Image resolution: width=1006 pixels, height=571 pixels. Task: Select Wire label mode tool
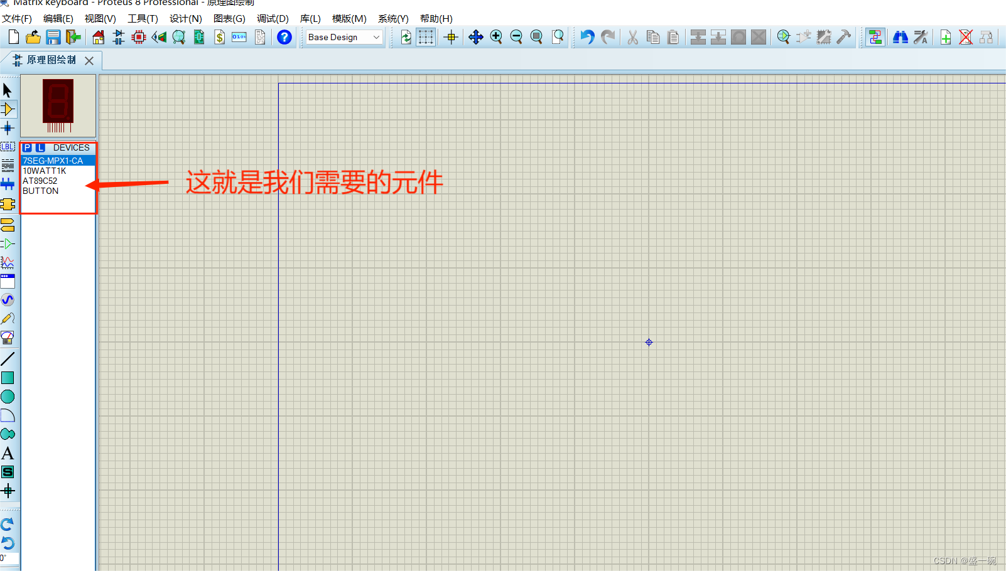pos(8,147)
